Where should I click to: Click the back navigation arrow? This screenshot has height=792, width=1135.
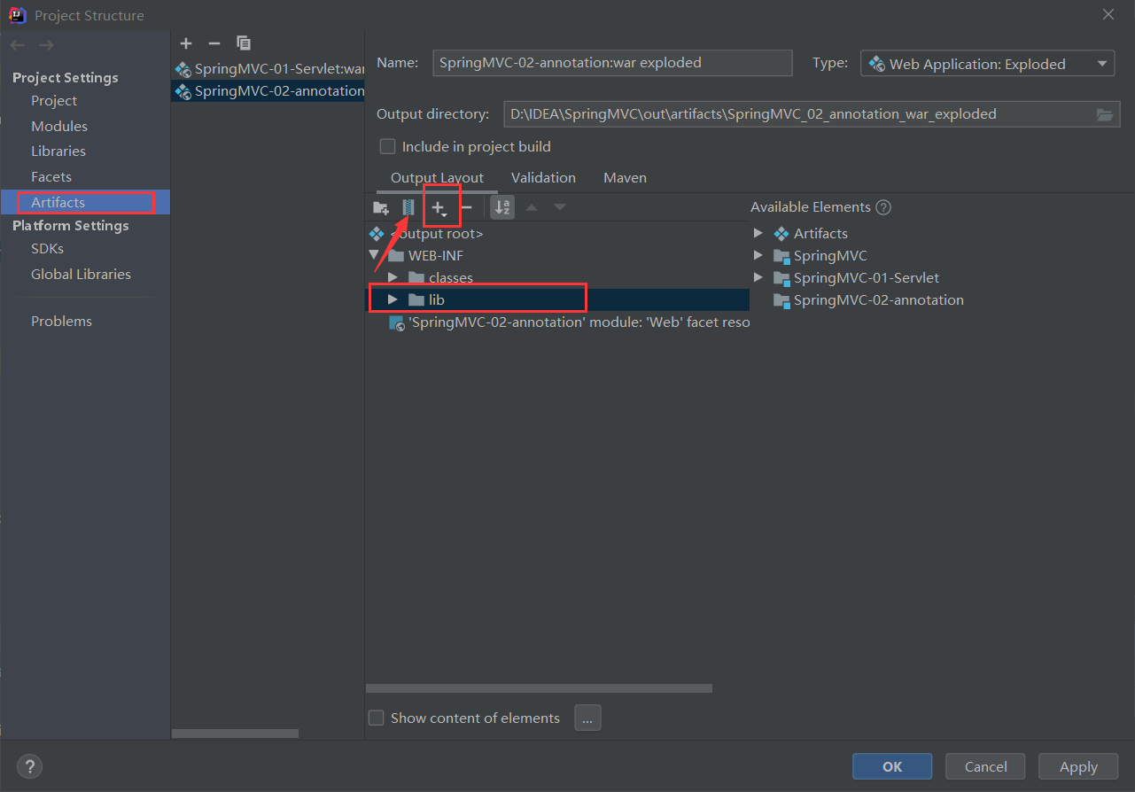coord(17,45)
